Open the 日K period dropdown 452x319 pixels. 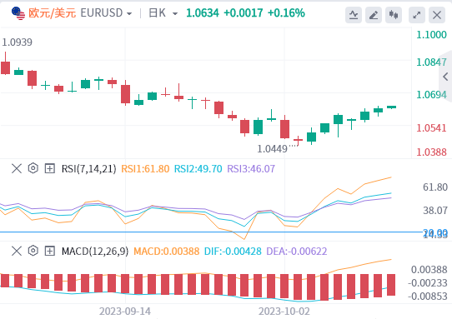coord(163,13)
